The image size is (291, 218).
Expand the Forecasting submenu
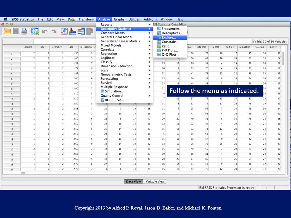click(x=124, y=79)
